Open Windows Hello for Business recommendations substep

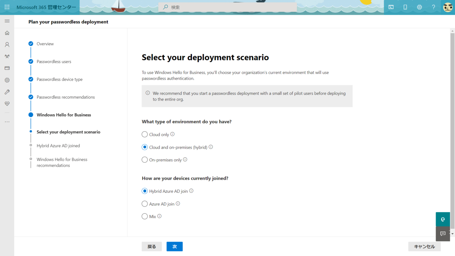62,162
